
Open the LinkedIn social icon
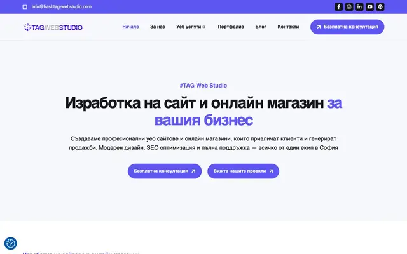point(359,7)
